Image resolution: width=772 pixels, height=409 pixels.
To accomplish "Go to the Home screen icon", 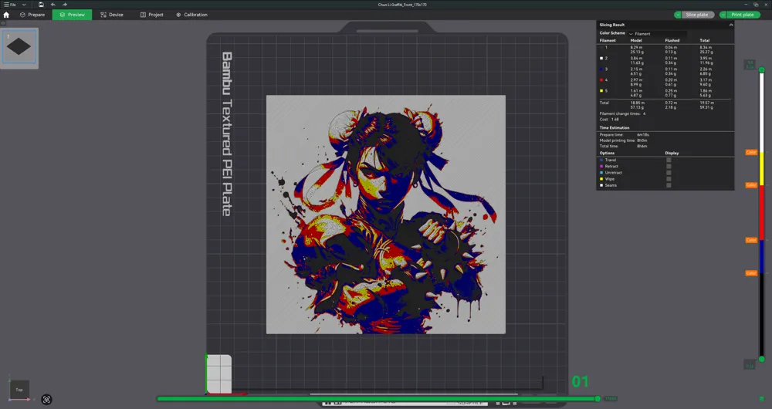I will point(6,15).
